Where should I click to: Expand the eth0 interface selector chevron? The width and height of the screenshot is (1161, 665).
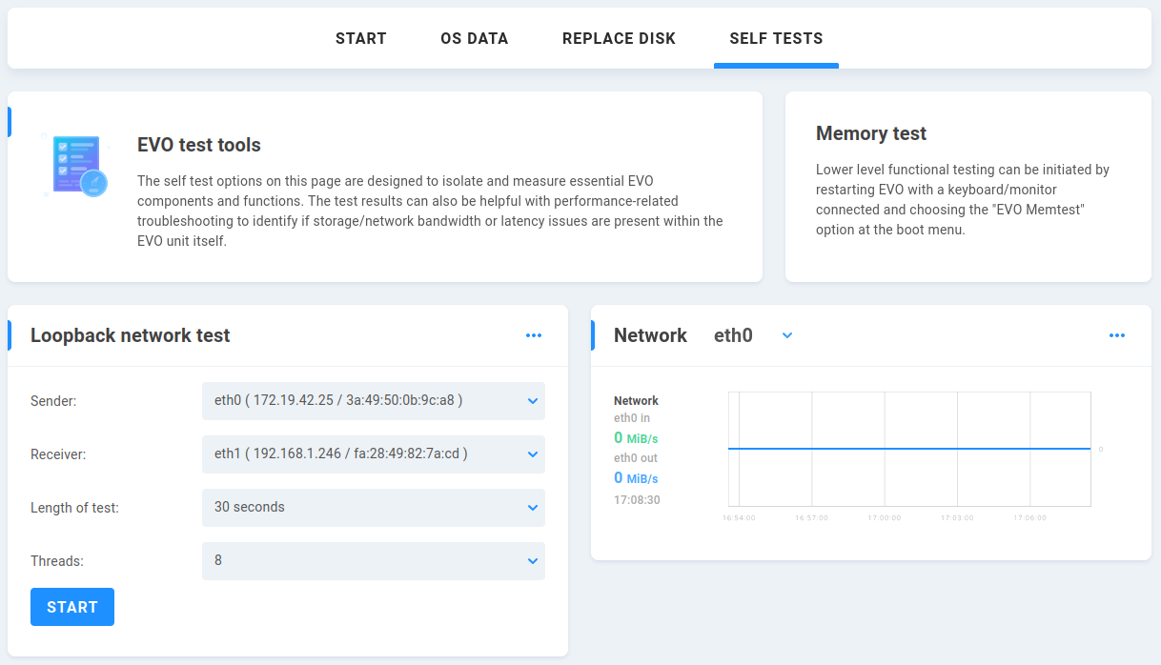point(787,335)
